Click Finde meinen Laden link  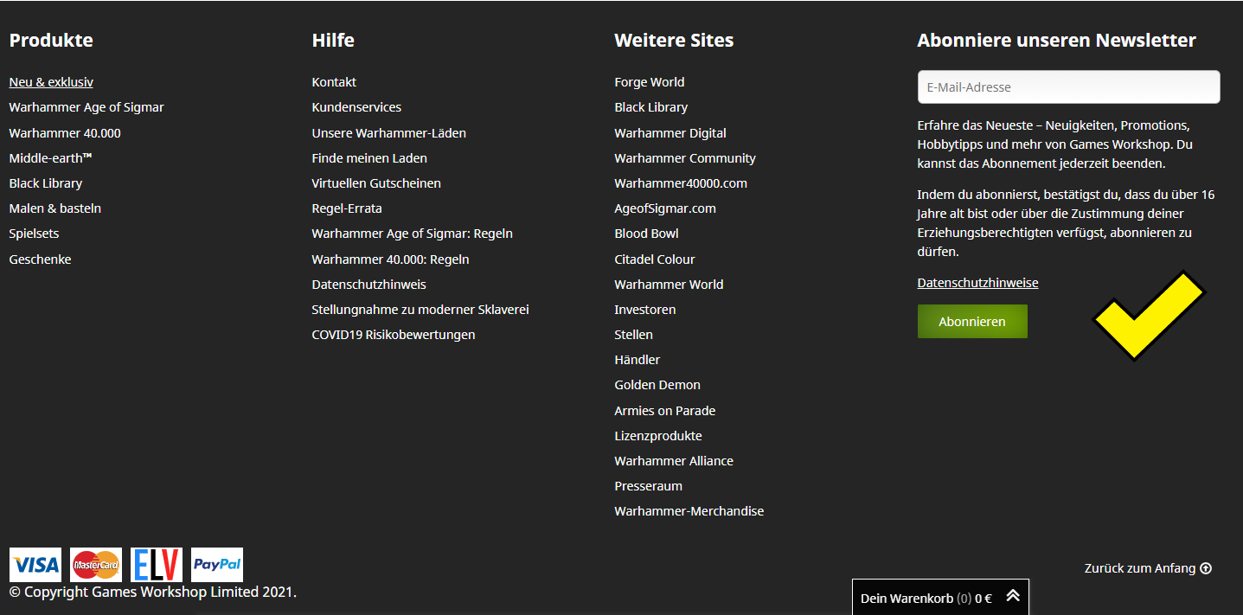(x=369, y=158)
